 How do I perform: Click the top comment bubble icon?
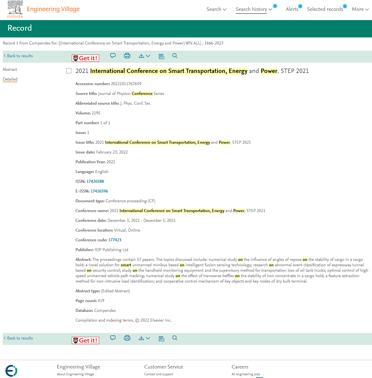(x=113, y=56)
